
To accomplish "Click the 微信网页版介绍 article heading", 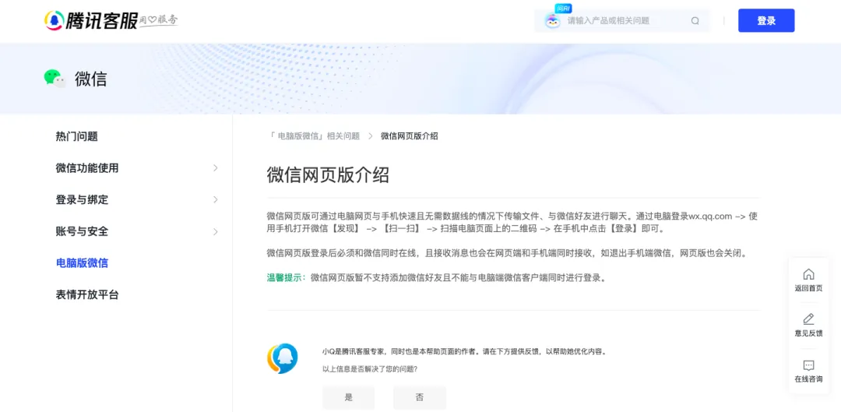I will (328, 175).
